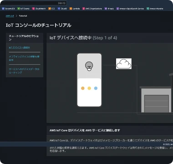Click the Tutorial breadcrumb text

pos(23,16)
